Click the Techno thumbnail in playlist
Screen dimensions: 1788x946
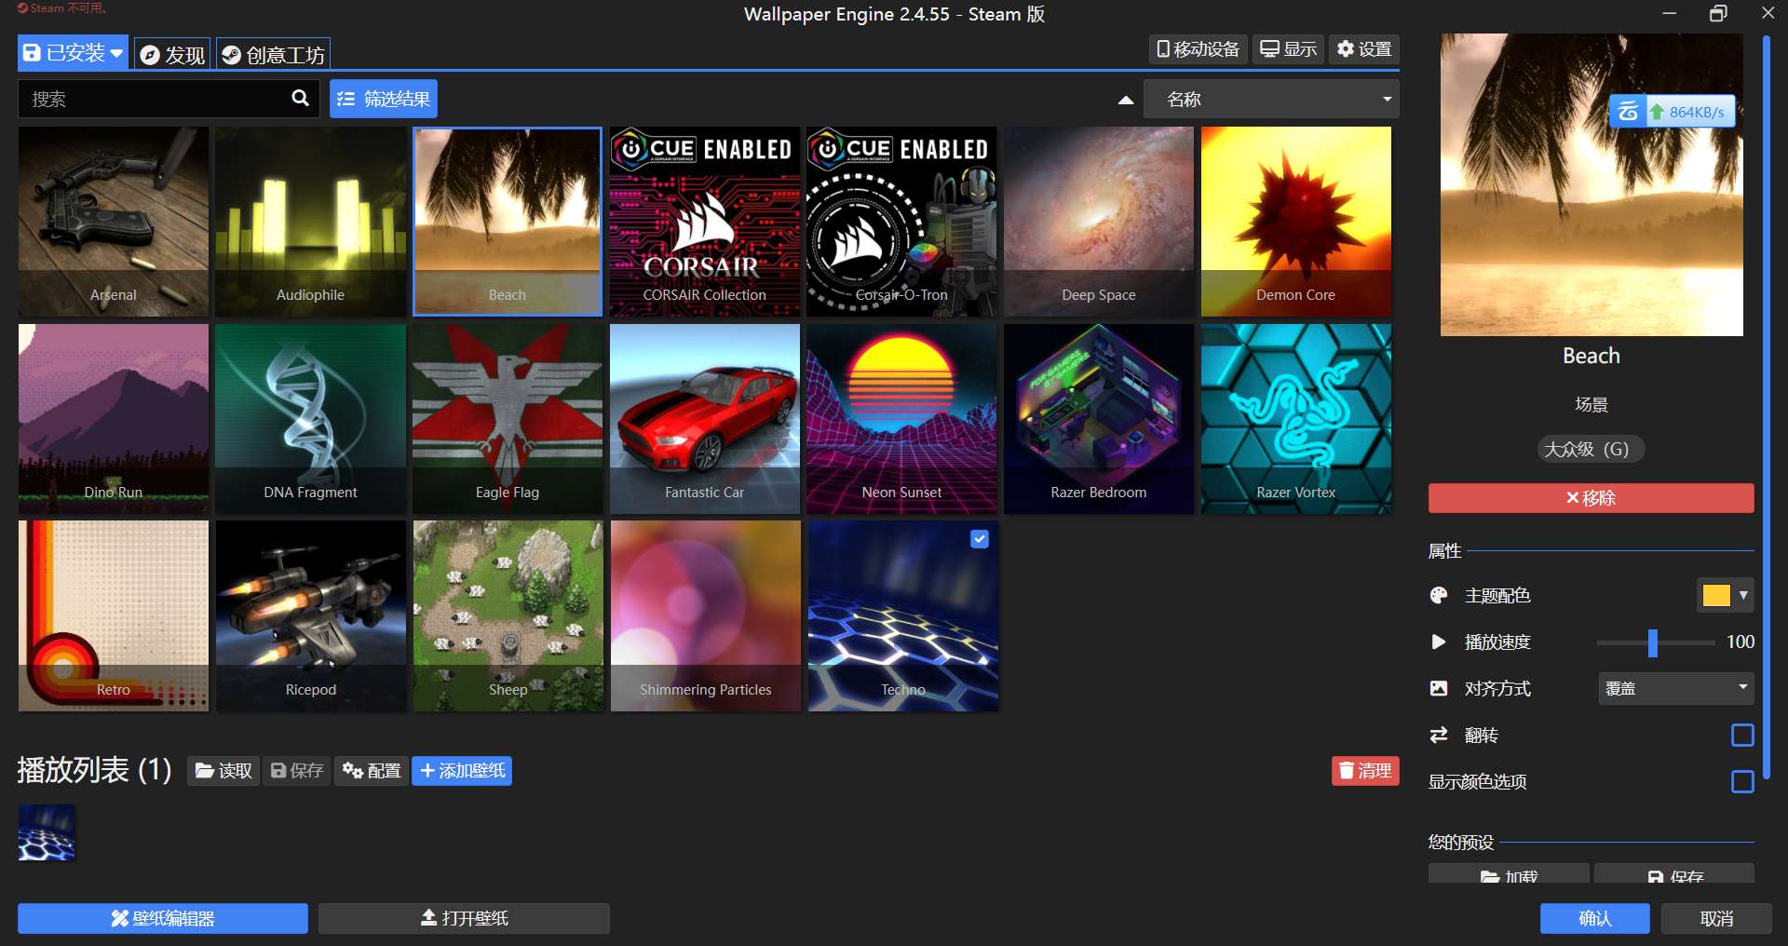pos(47,832)
